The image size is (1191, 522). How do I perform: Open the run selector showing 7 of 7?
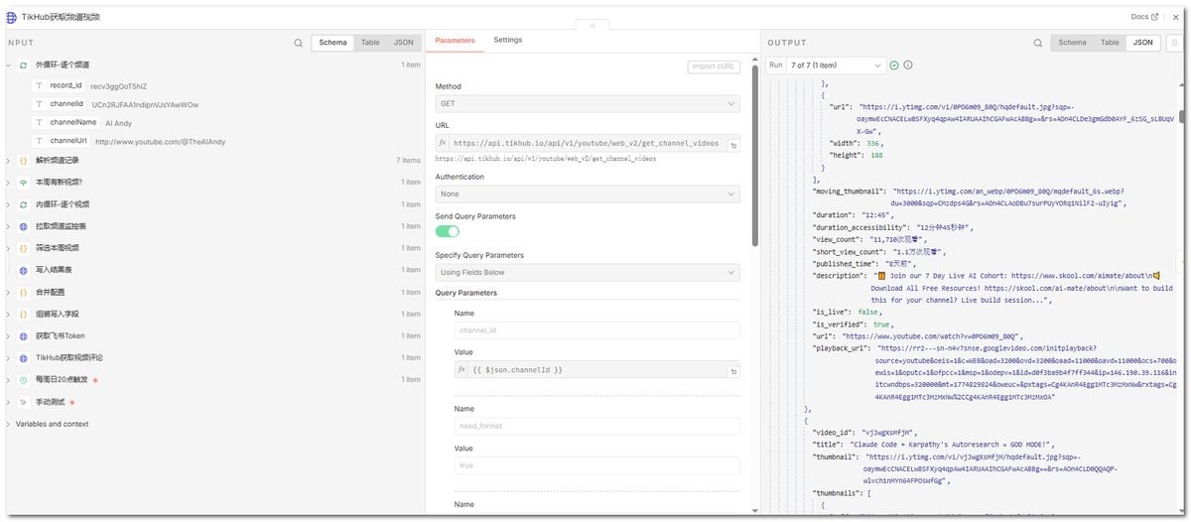click(x=836, y=65)
